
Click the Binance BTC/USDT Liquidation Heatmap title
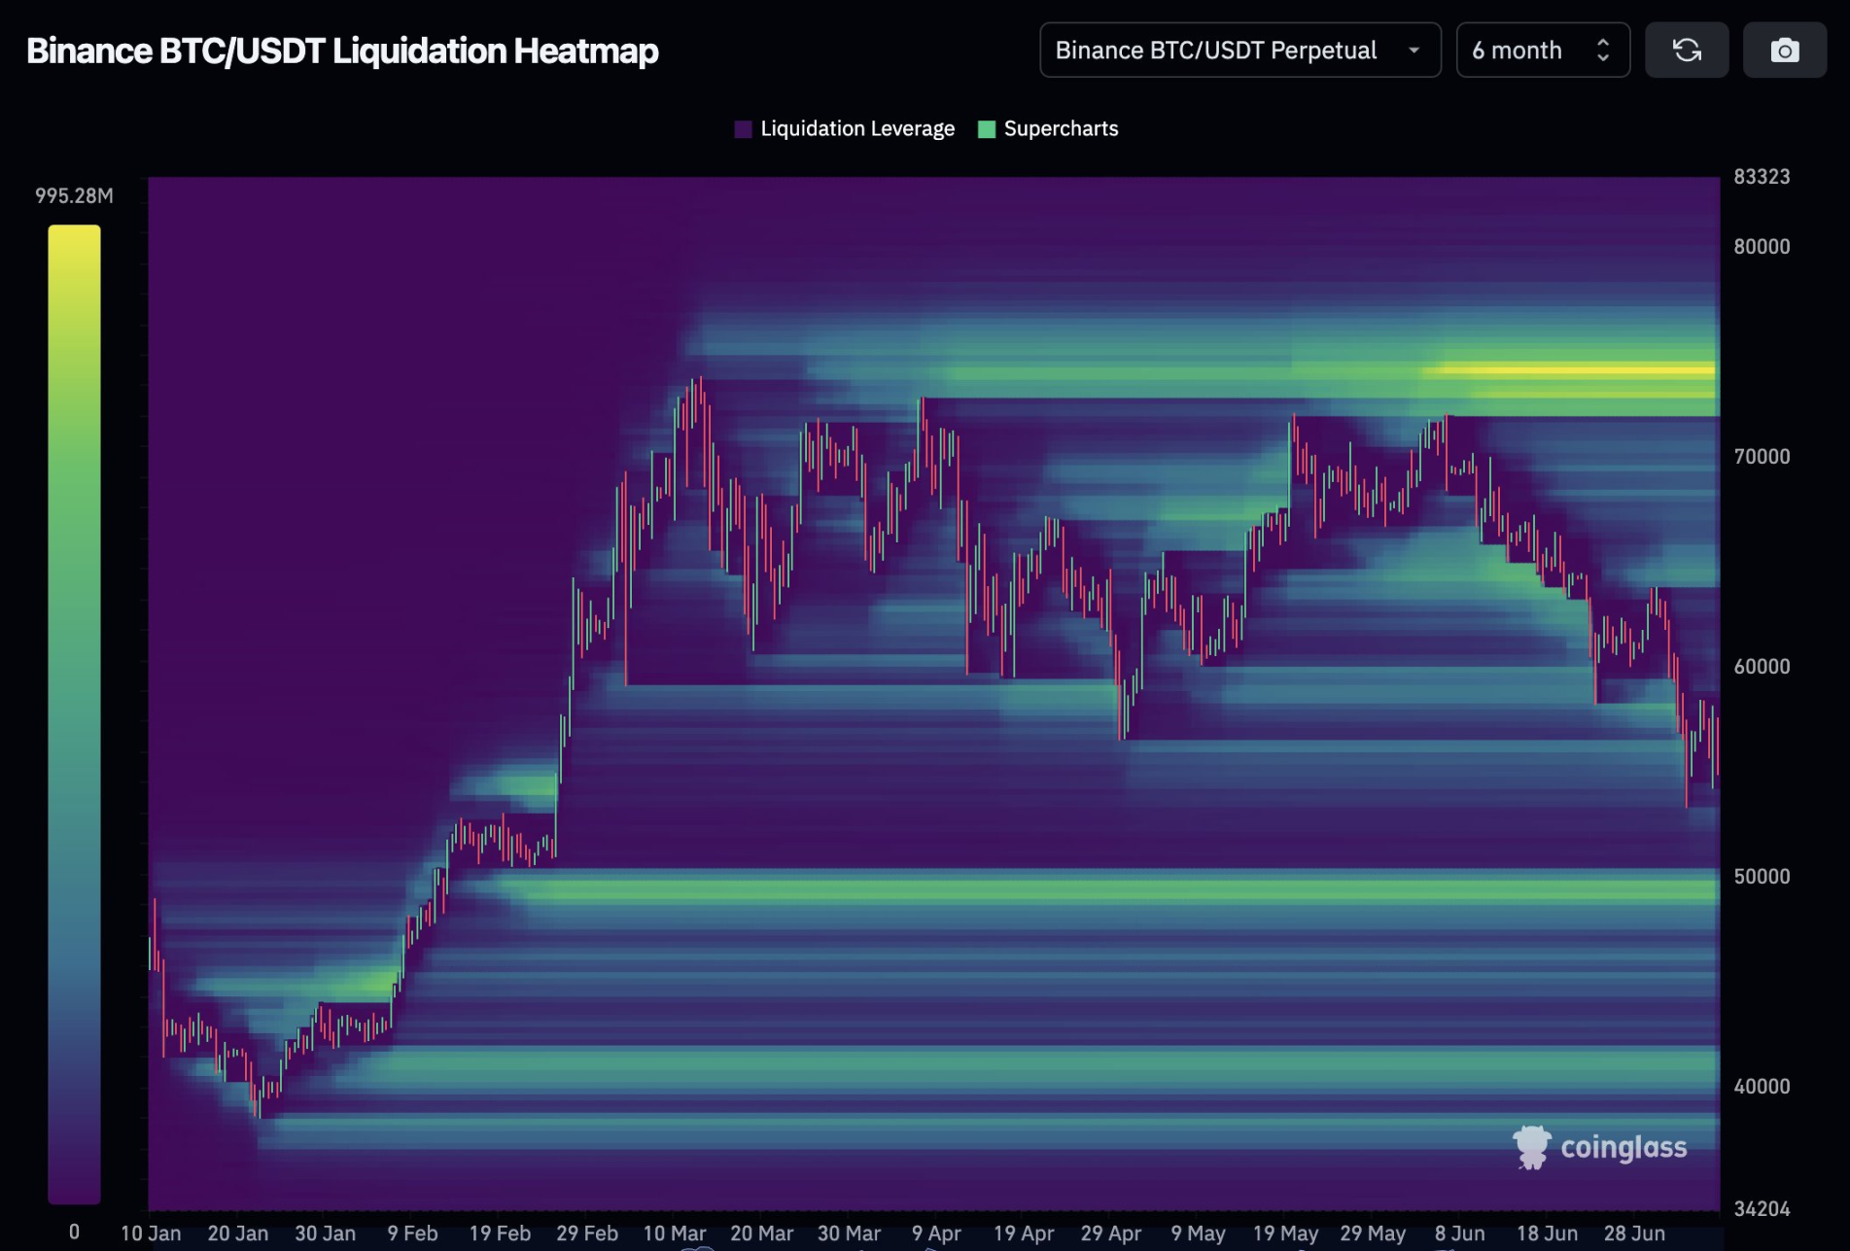342,51
